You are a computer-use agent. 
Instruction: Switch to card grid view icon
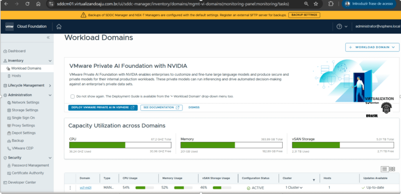tap(392, 169)
